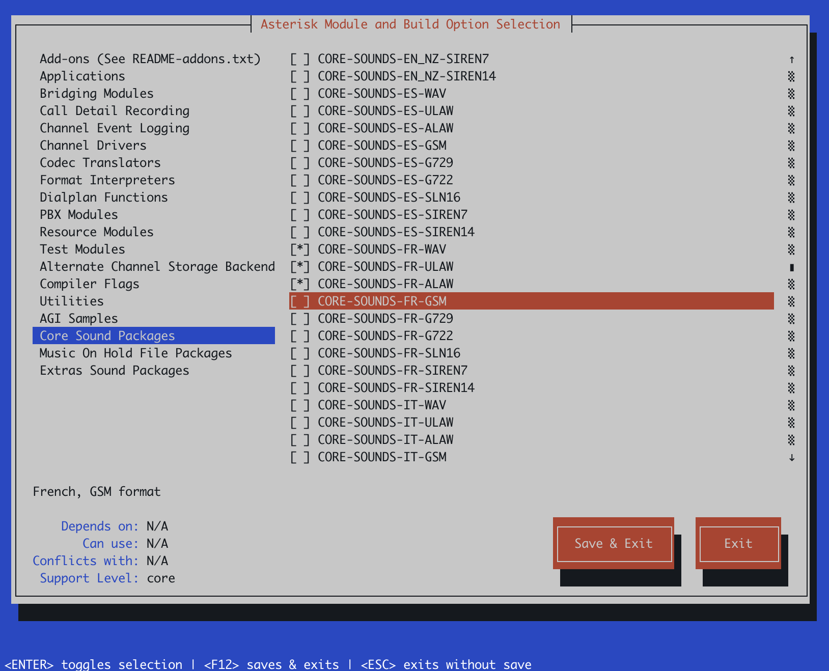This screenshot has height=671, width=829.
Task: Expand the Resource Modules category
Action: 97,232
